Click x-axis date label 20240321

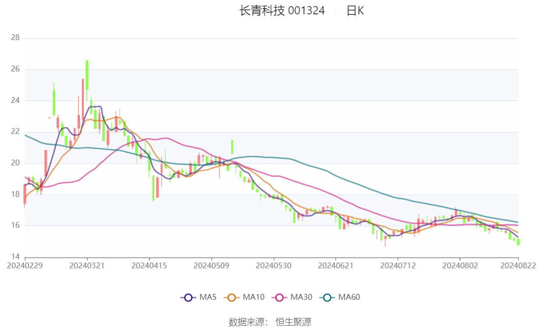coord(87,266)
